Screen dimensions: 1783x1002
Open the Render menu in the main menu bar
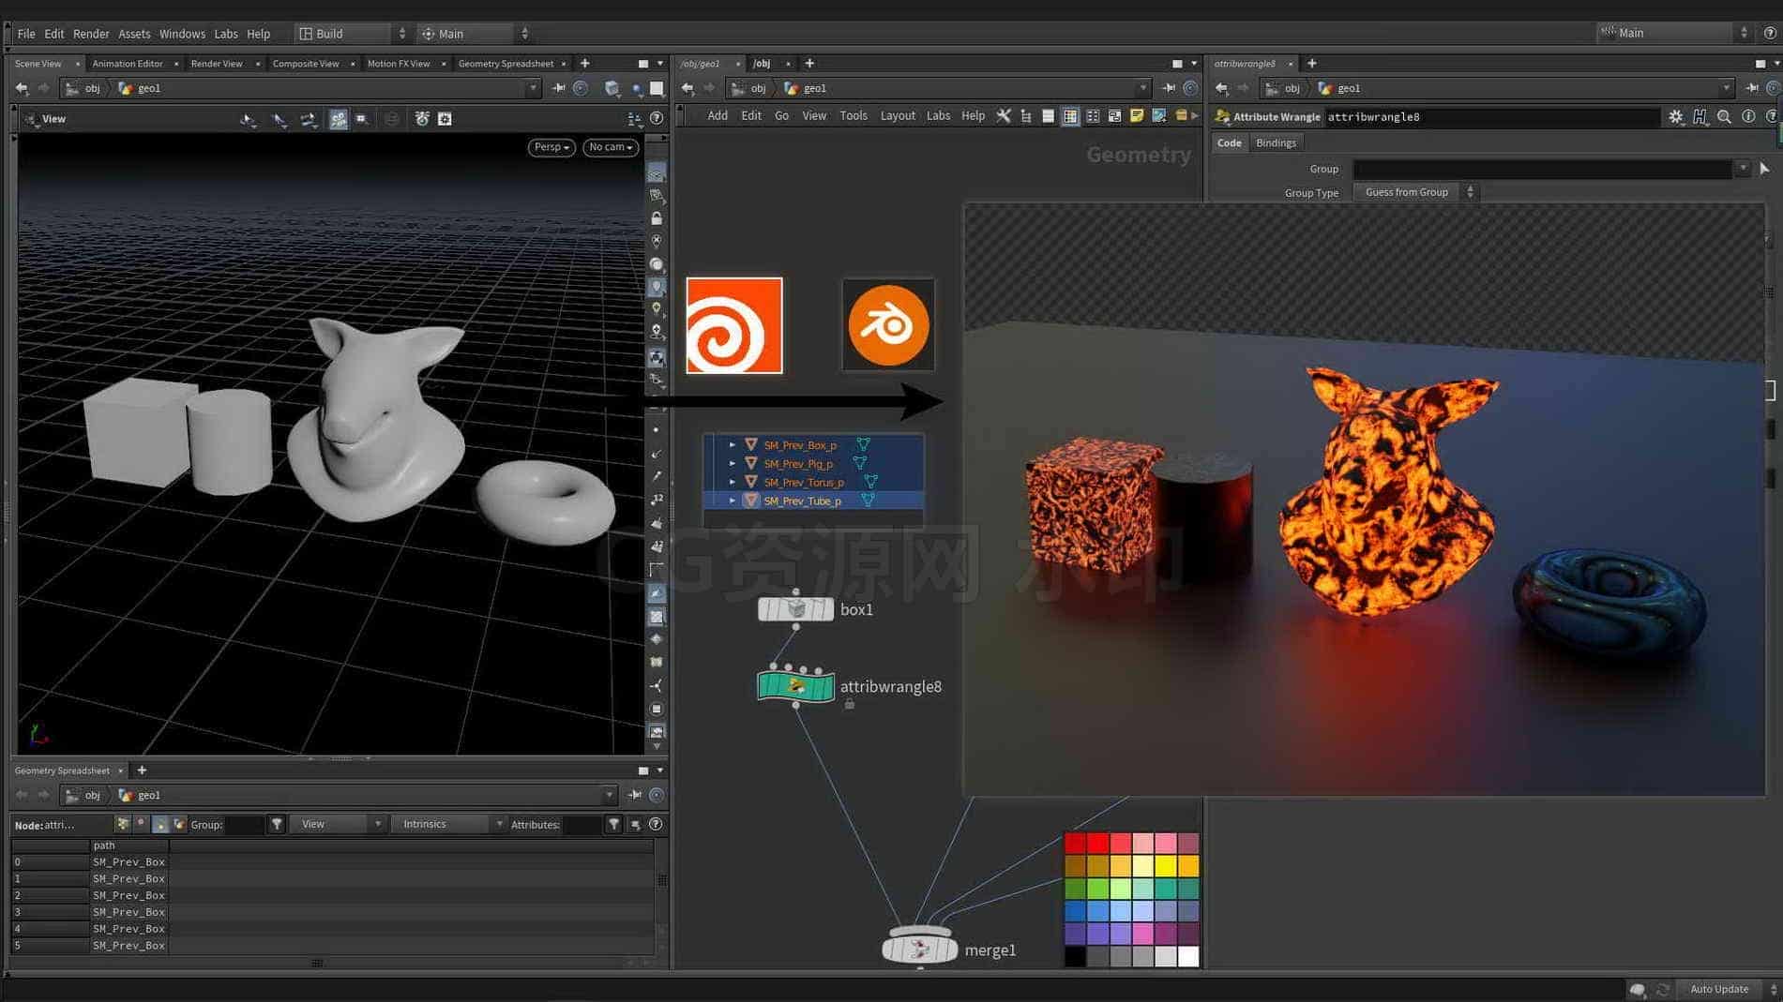click(91, 34)
